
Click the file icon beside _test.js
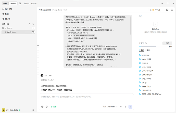(x=140, y=83)
